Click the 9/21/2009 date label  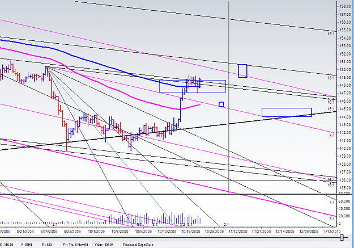[26, 232]
